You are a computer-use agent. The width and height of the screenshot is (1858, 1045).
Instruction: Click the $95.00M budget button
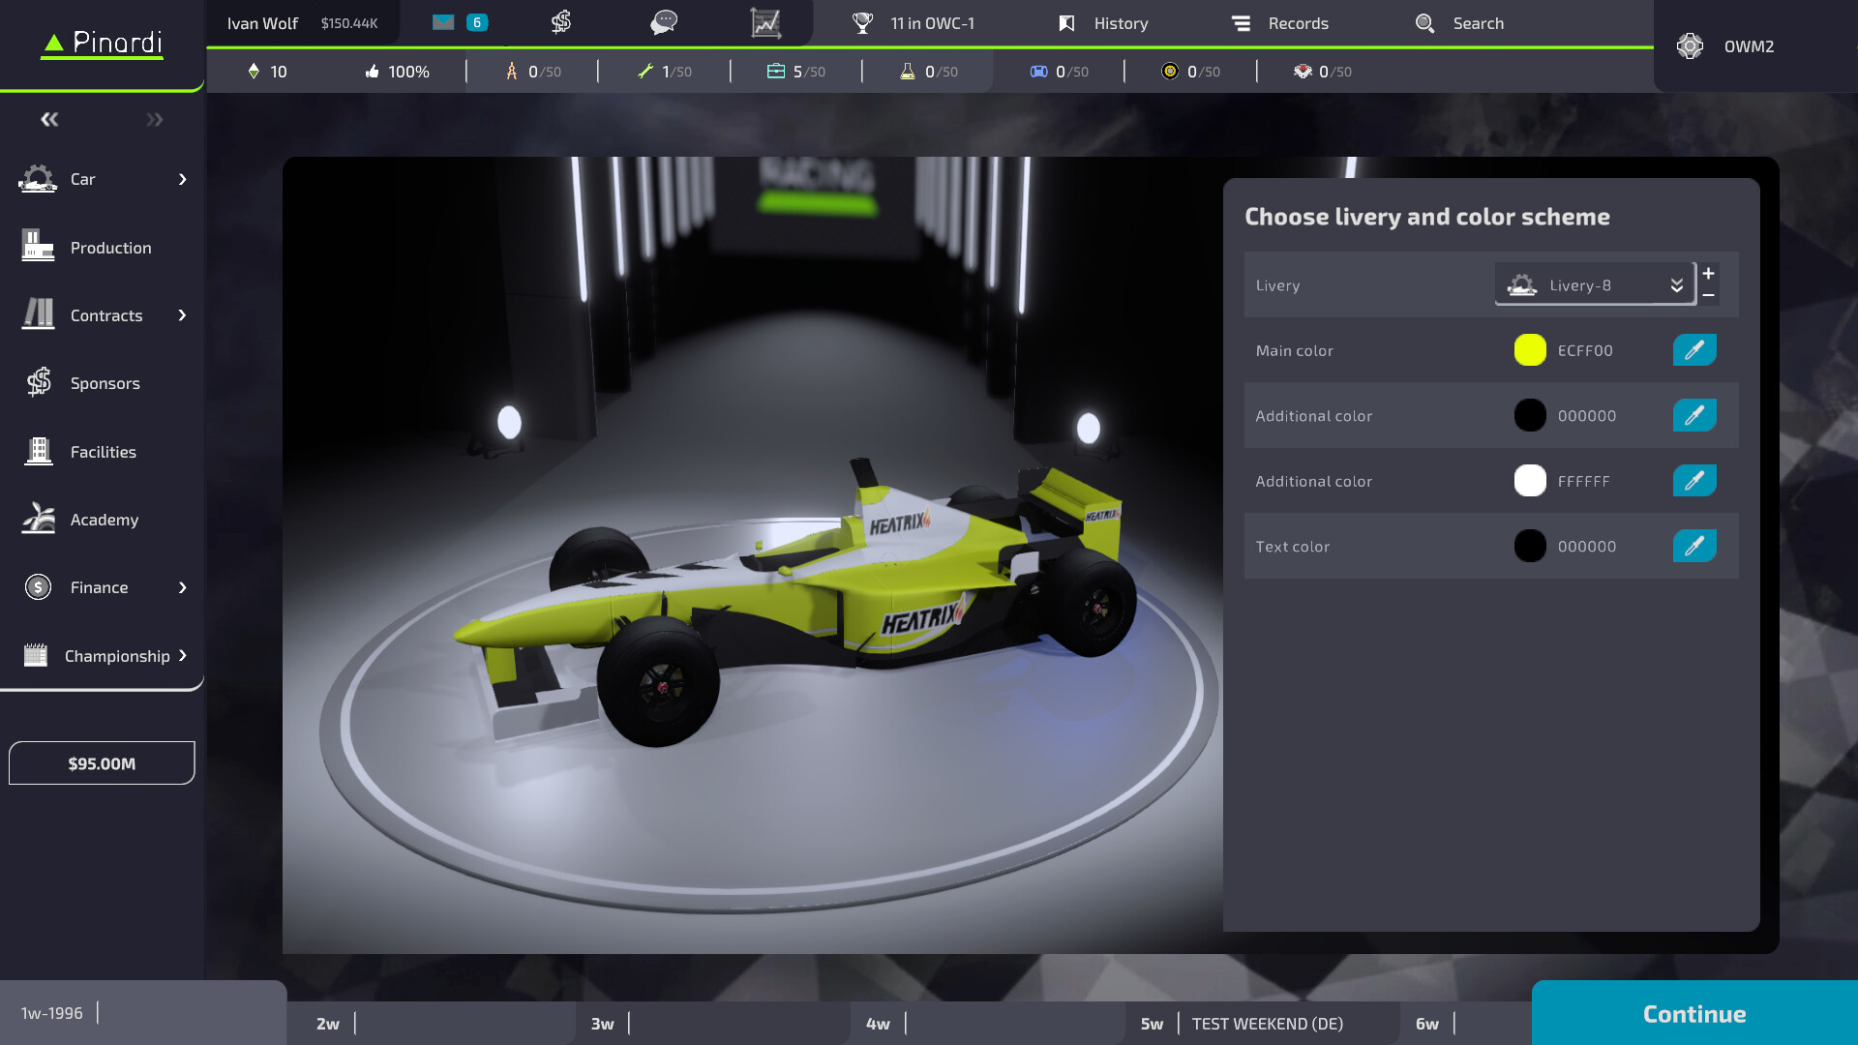click(101, 762)
